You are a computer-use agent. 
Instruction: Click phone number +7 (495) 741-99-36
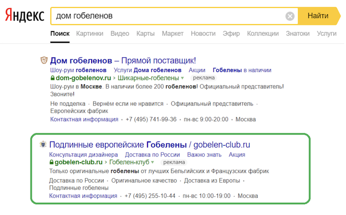click(151, 119)
